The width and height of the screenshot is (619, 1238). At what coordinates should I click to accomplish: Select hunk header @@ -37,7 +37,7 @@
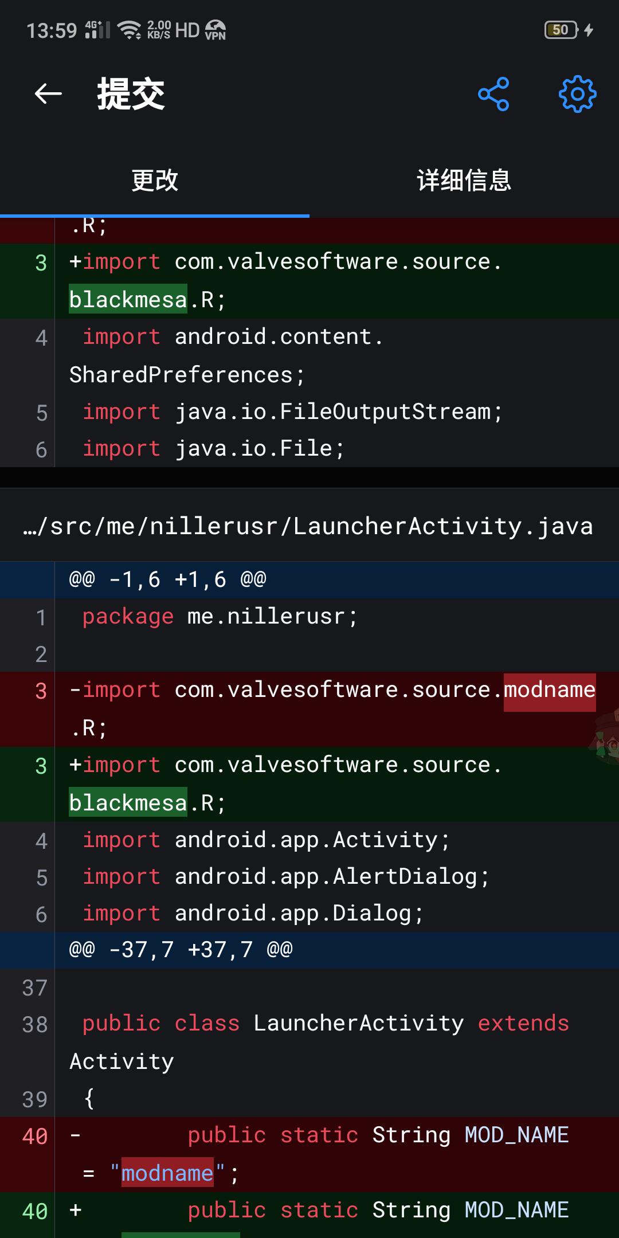click(309, 950)
